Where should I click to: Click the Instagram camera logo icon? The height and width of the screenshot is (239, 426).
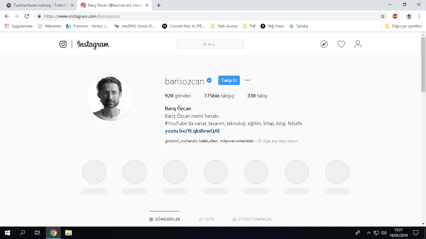[63, 44]
